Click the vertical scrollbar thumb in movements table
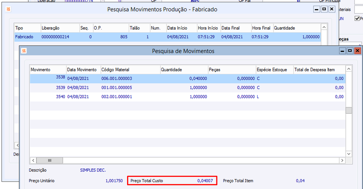Viewport: 363px width, 189px height. [x=348, y=110]
